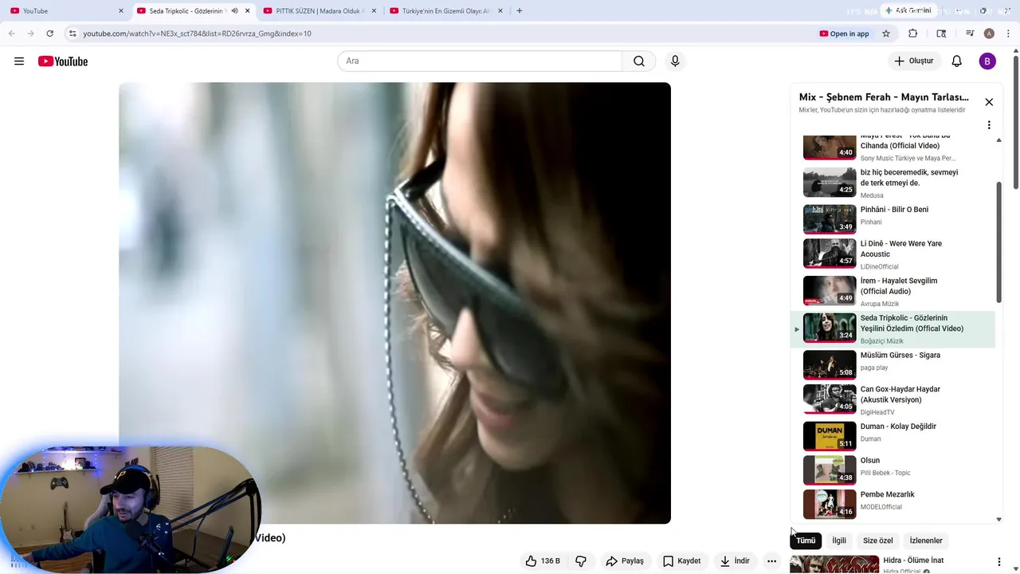Image resolution: width=1020 pixels, height=574 pixels.
Task: Click Ask Gemini button
Action: (x=908, y=11)
